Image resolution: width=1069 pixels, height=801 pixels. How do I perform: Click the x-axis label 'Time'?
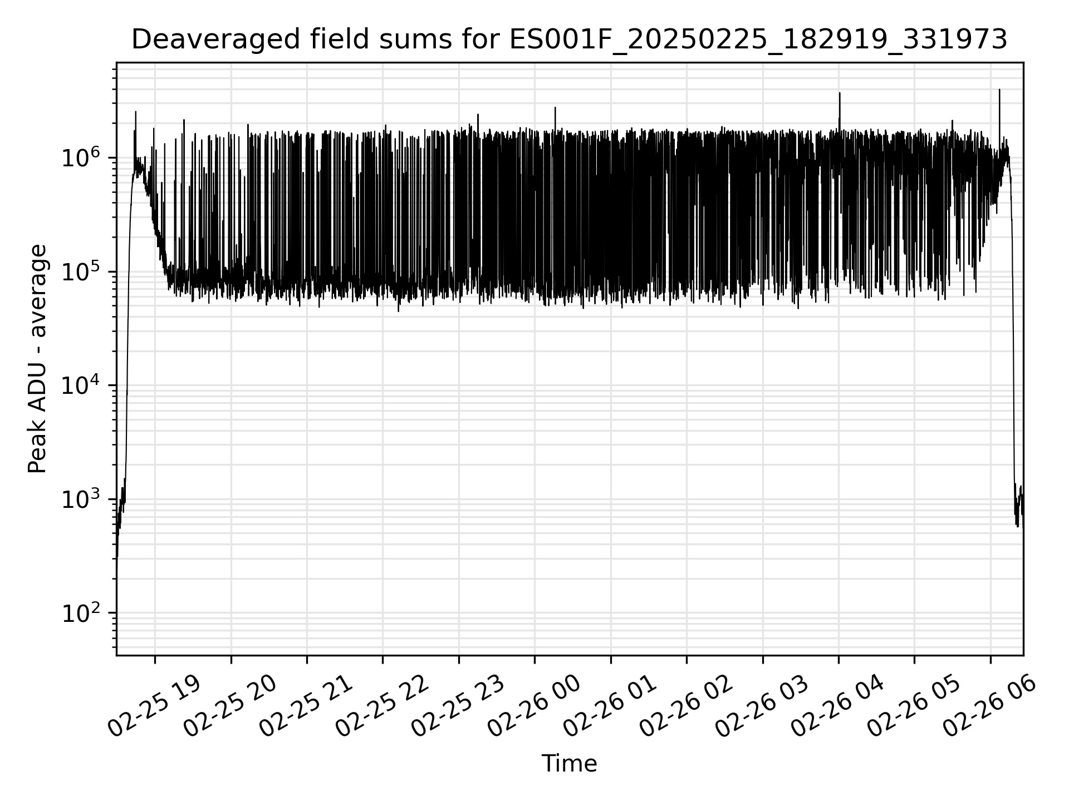tap(569, 764)
